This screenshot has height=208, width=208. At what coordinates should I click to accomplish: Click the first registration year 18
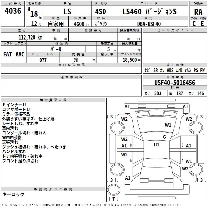34,14
